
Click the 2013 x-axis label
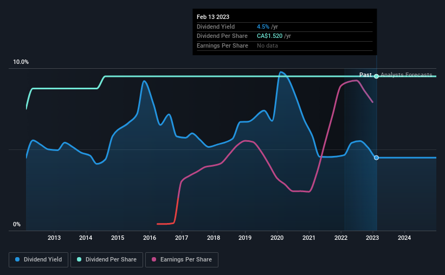(x=54, y=238)
